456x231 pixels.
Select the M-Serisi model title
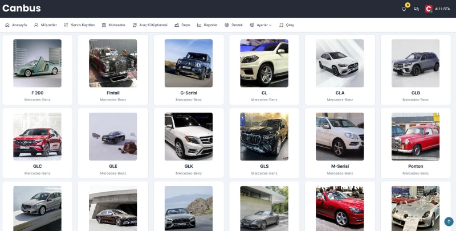(340, 166)
